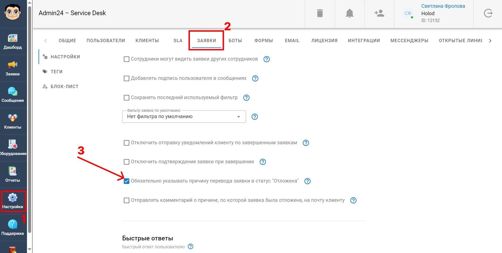Screen dimensions: 502x253
Task: Click the logout icon at top right
Action: 488,13
